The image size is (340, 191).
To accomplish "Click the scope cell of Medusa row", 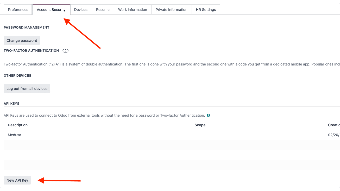I will [200, 135].
